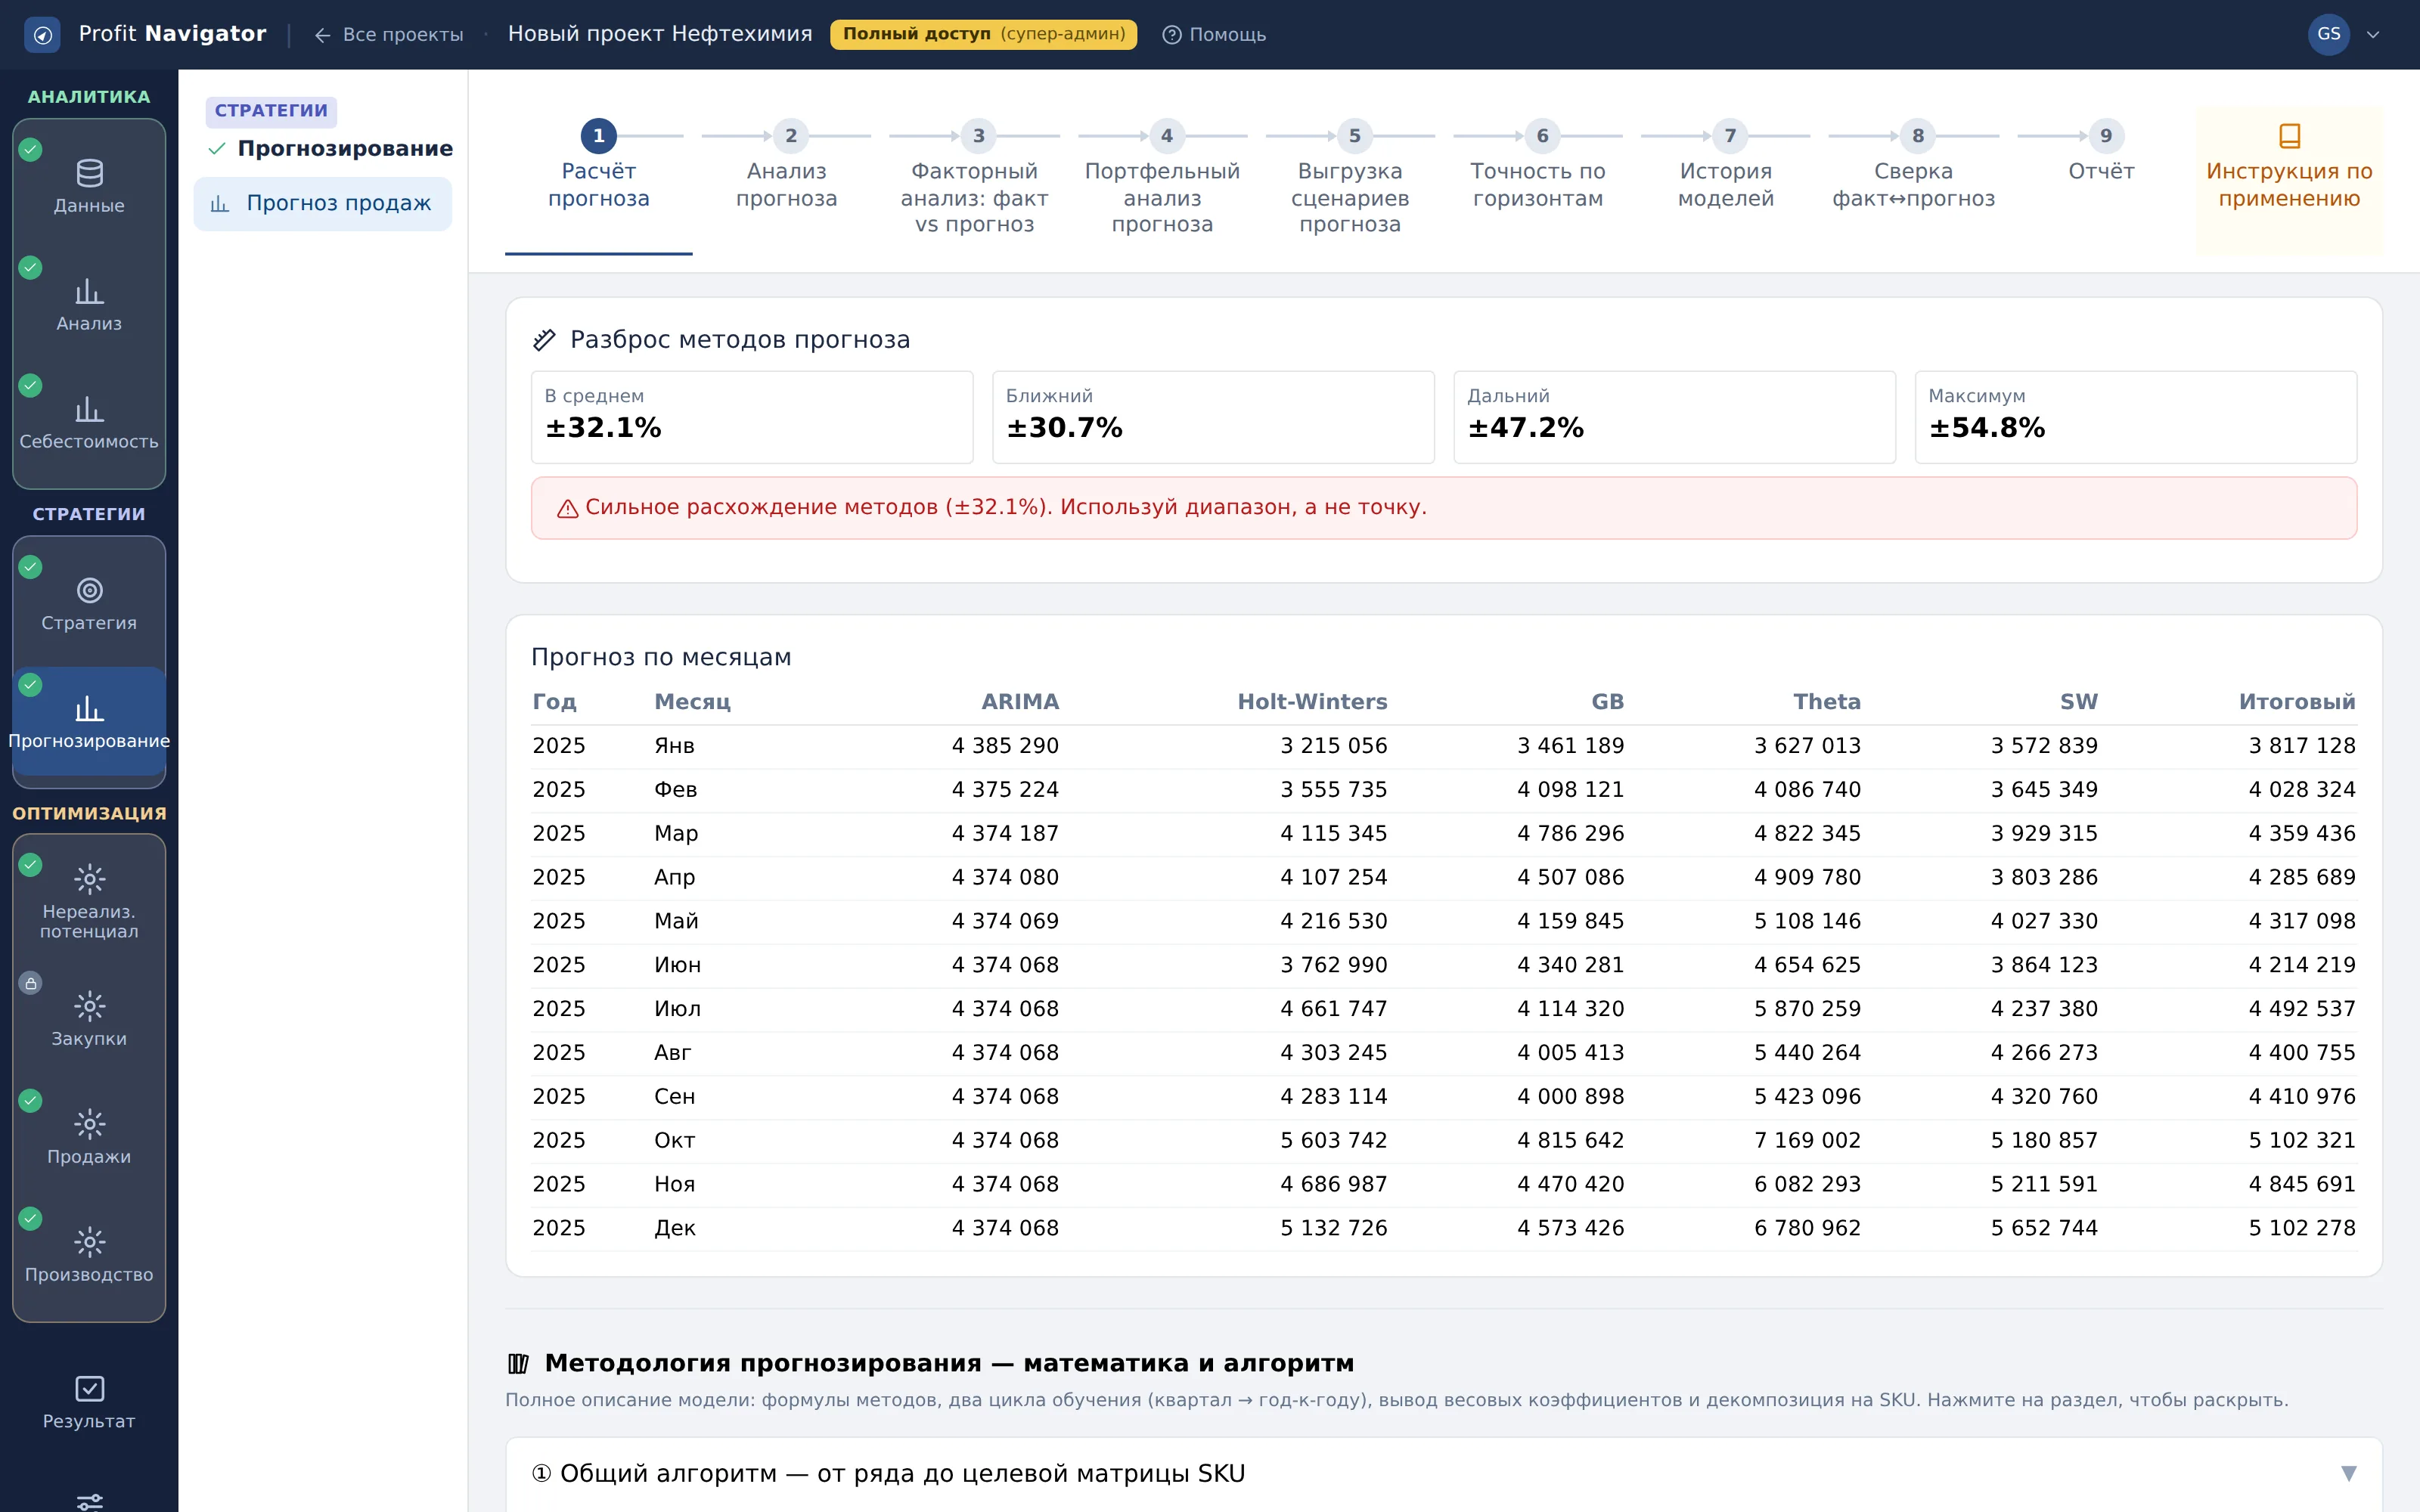Click the Прогнозирование heading in panel

pos(345,149)
